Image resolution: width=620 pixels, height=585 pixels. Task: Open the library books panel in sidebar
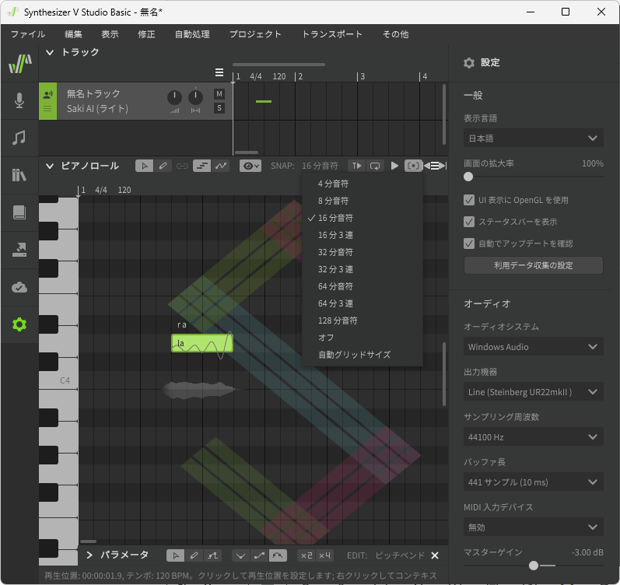click(x=19, y=175)
